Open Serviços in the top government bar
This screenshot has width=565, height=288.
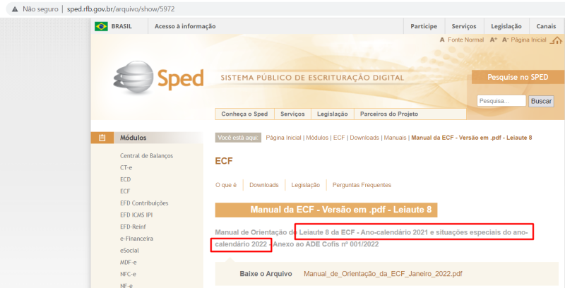pyautogui.click(x=464, y=26)
